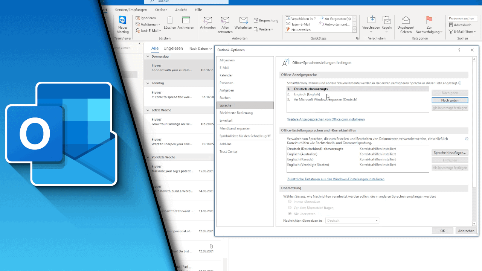Image resolution: width=482 pixels, height=271 pixels.
Task: Select Menüband anpassen category
Action: coord(245,128)
